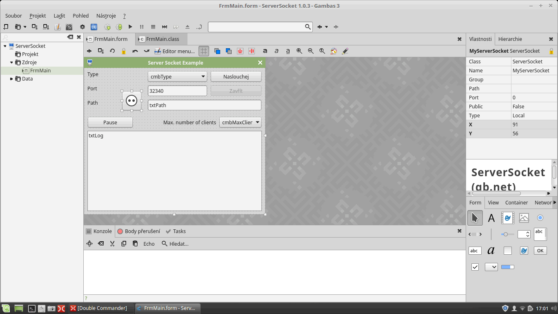Pick the Label 'A' control in toolbox
This screenshot has width=558, height=314.
[x=491, y=218]
